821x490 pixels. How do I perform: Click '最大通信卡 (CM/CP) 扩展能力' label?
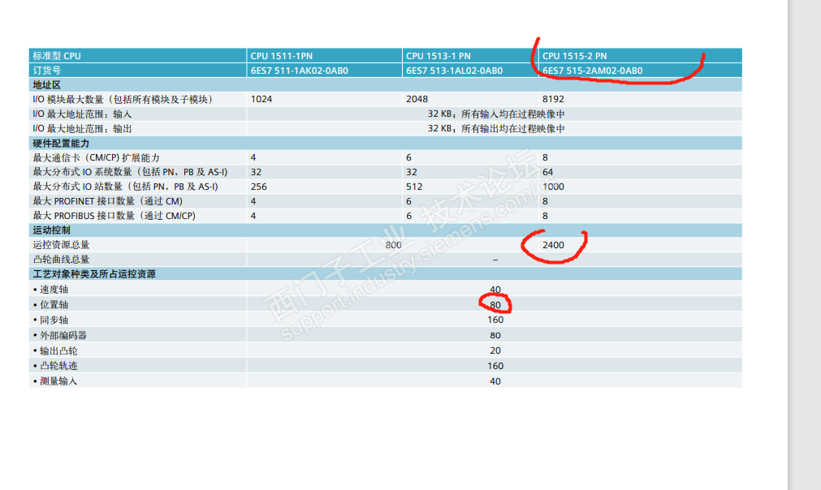click(x=96, y=157)
